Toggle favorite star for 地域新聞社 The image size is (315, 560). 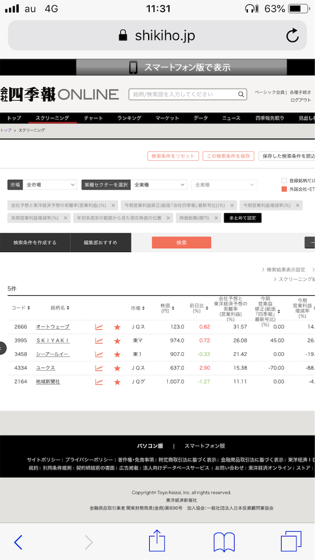click(117, 382)
